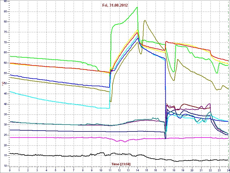Click the light green curve's peak near 87 °C
The width and height of the screenshot is (230, 173).
(137, 7)
